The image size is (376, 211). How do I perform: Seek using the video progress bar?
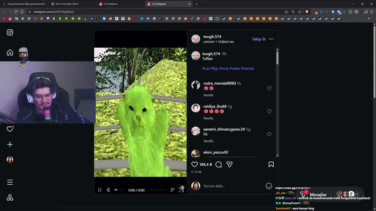pos(158,190)
